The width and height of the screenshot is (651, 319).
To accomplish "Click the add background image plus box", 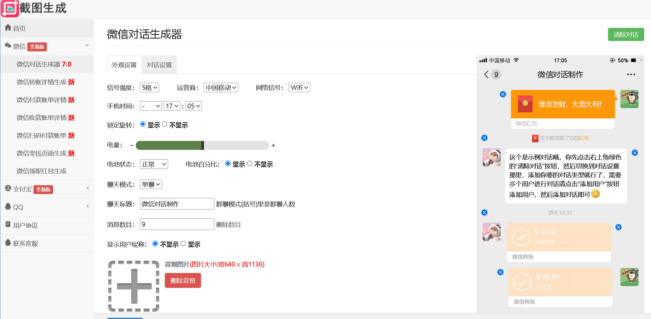I will [x=134, y=286].
